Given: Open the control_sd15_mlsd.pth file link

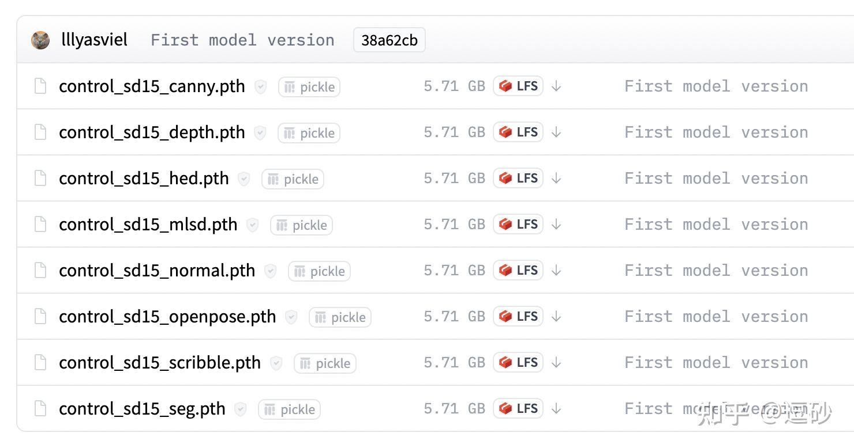Looking at the screenshot, I should 148,225.
